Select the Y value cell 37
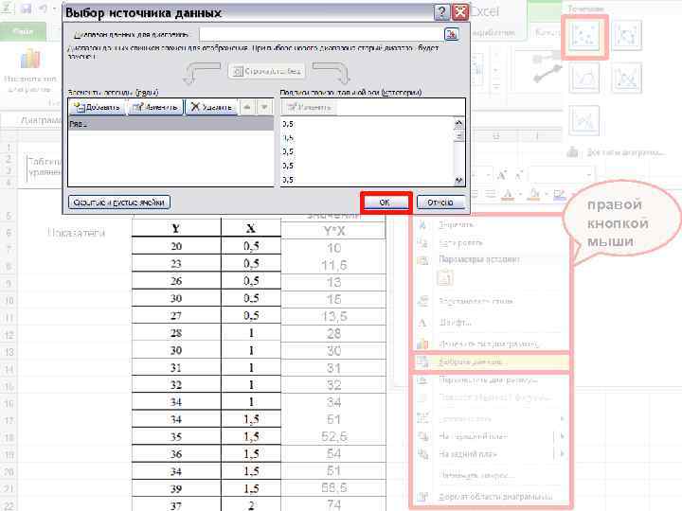This screenshot has width=682, height=511. point(176,505)
